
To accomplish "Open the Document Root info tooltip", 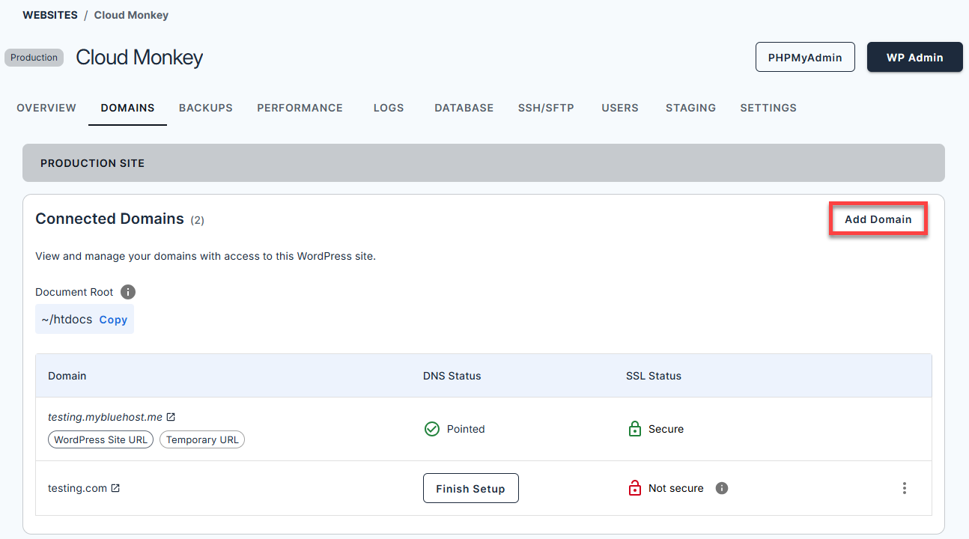I will click(127, 292).
